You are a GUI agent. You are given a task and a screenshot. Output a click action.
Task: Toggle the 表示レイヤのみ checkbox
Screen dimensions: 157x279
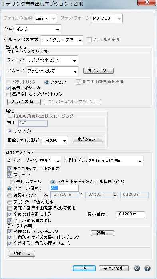[x=8, y=88]
